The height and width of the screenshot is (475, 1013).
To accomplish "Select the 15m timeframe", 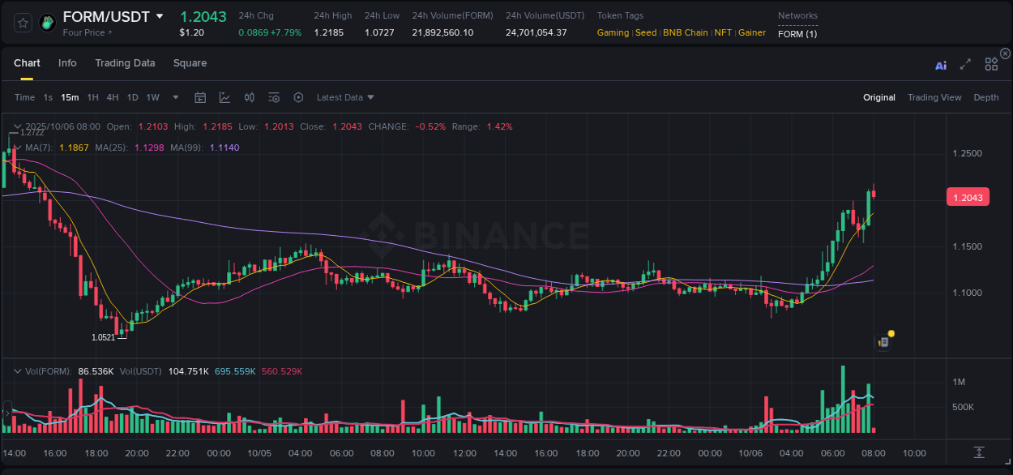I will pos(70,97).
